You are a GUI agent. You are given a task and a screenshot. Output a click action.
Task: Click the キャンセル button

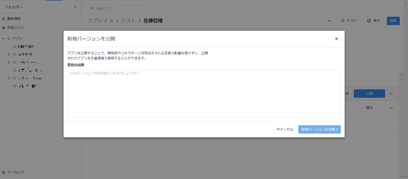click(285, 129)
